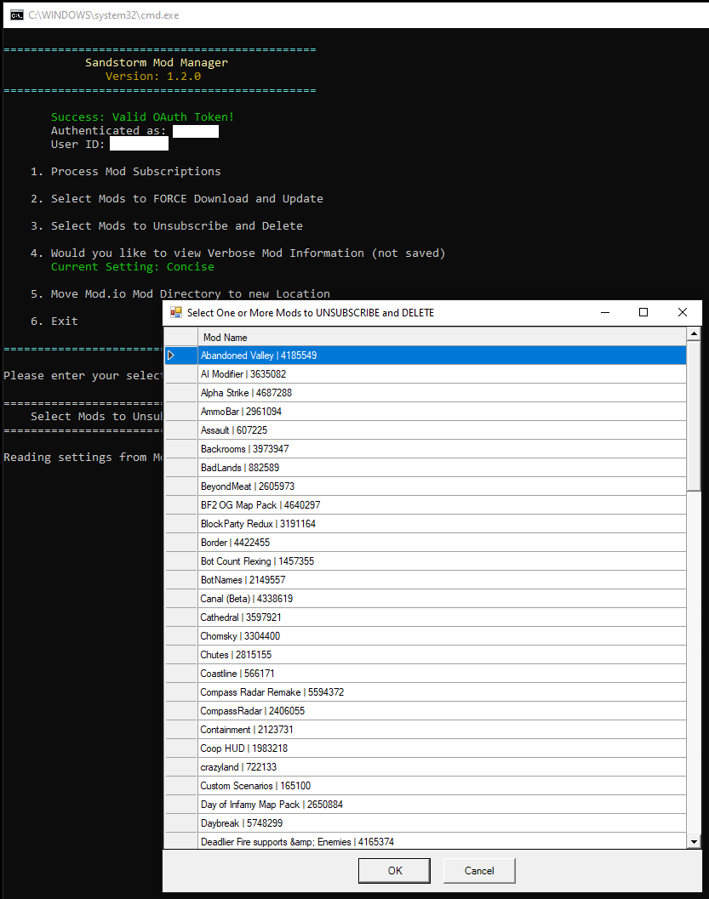Cancel the unsubscribe dialog
709x899 pixels.
tap(479, 870)
